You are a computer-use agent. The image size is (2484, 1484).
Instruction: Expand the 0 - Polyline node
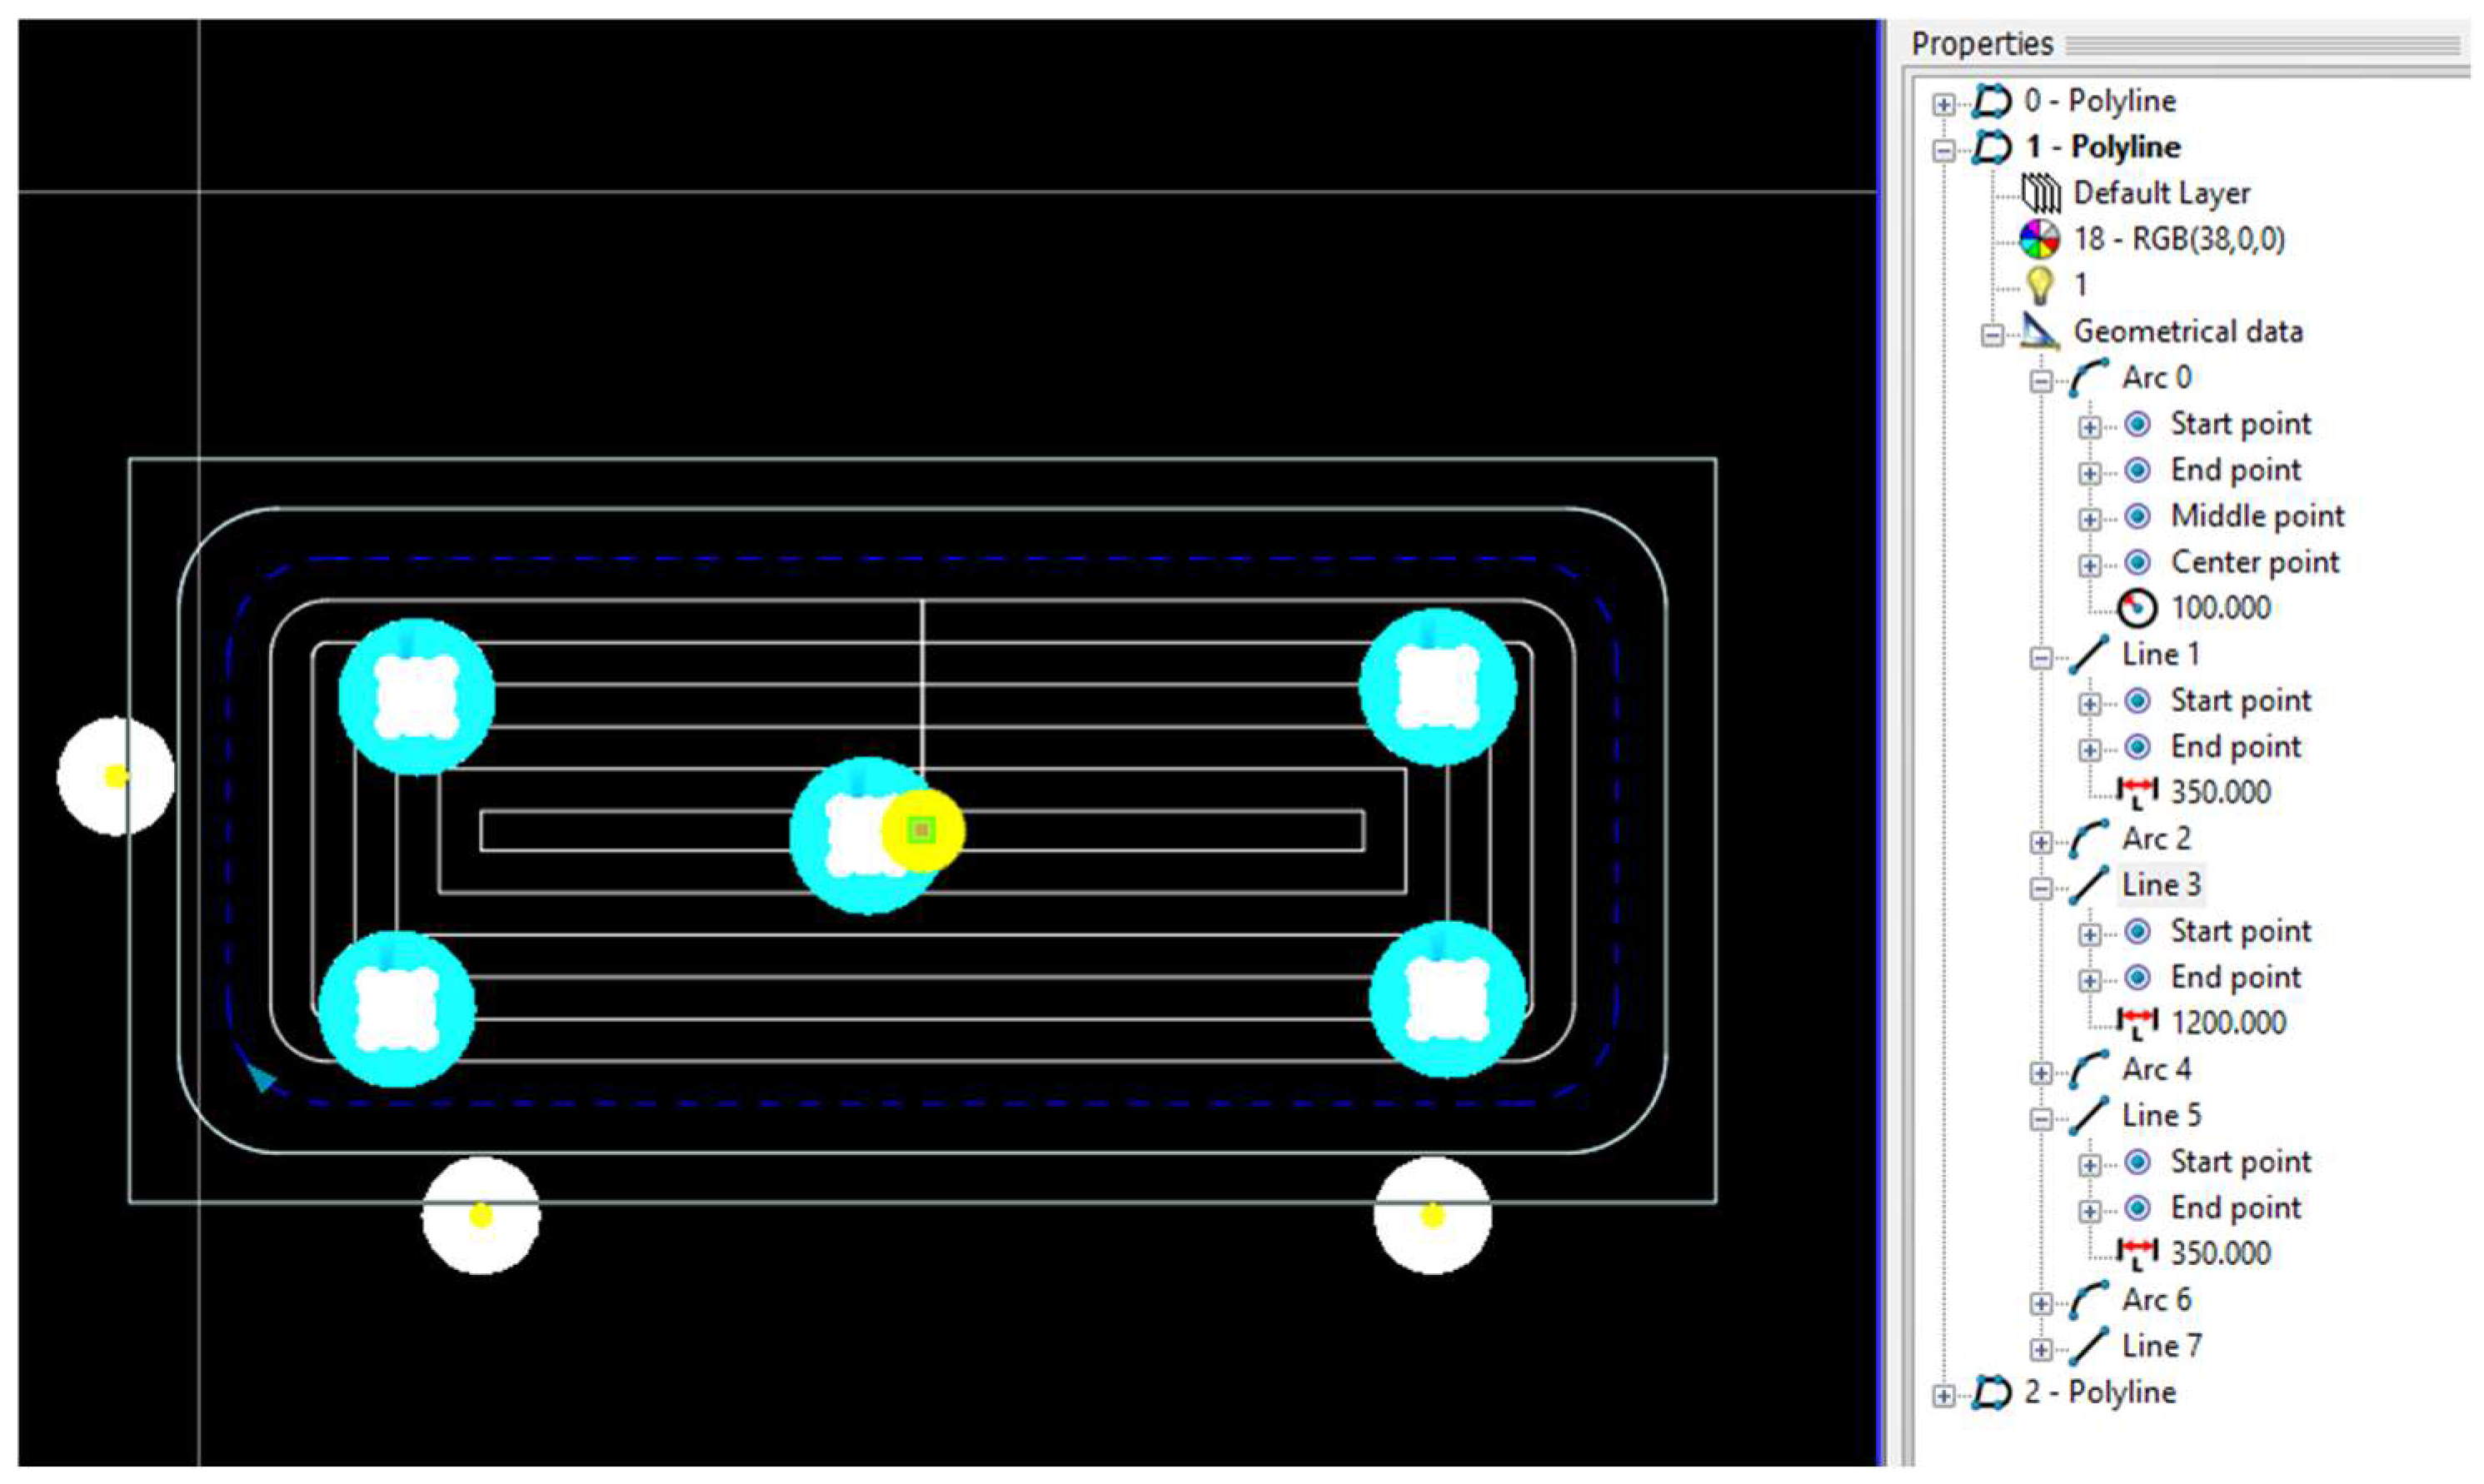pos(1943,104)
